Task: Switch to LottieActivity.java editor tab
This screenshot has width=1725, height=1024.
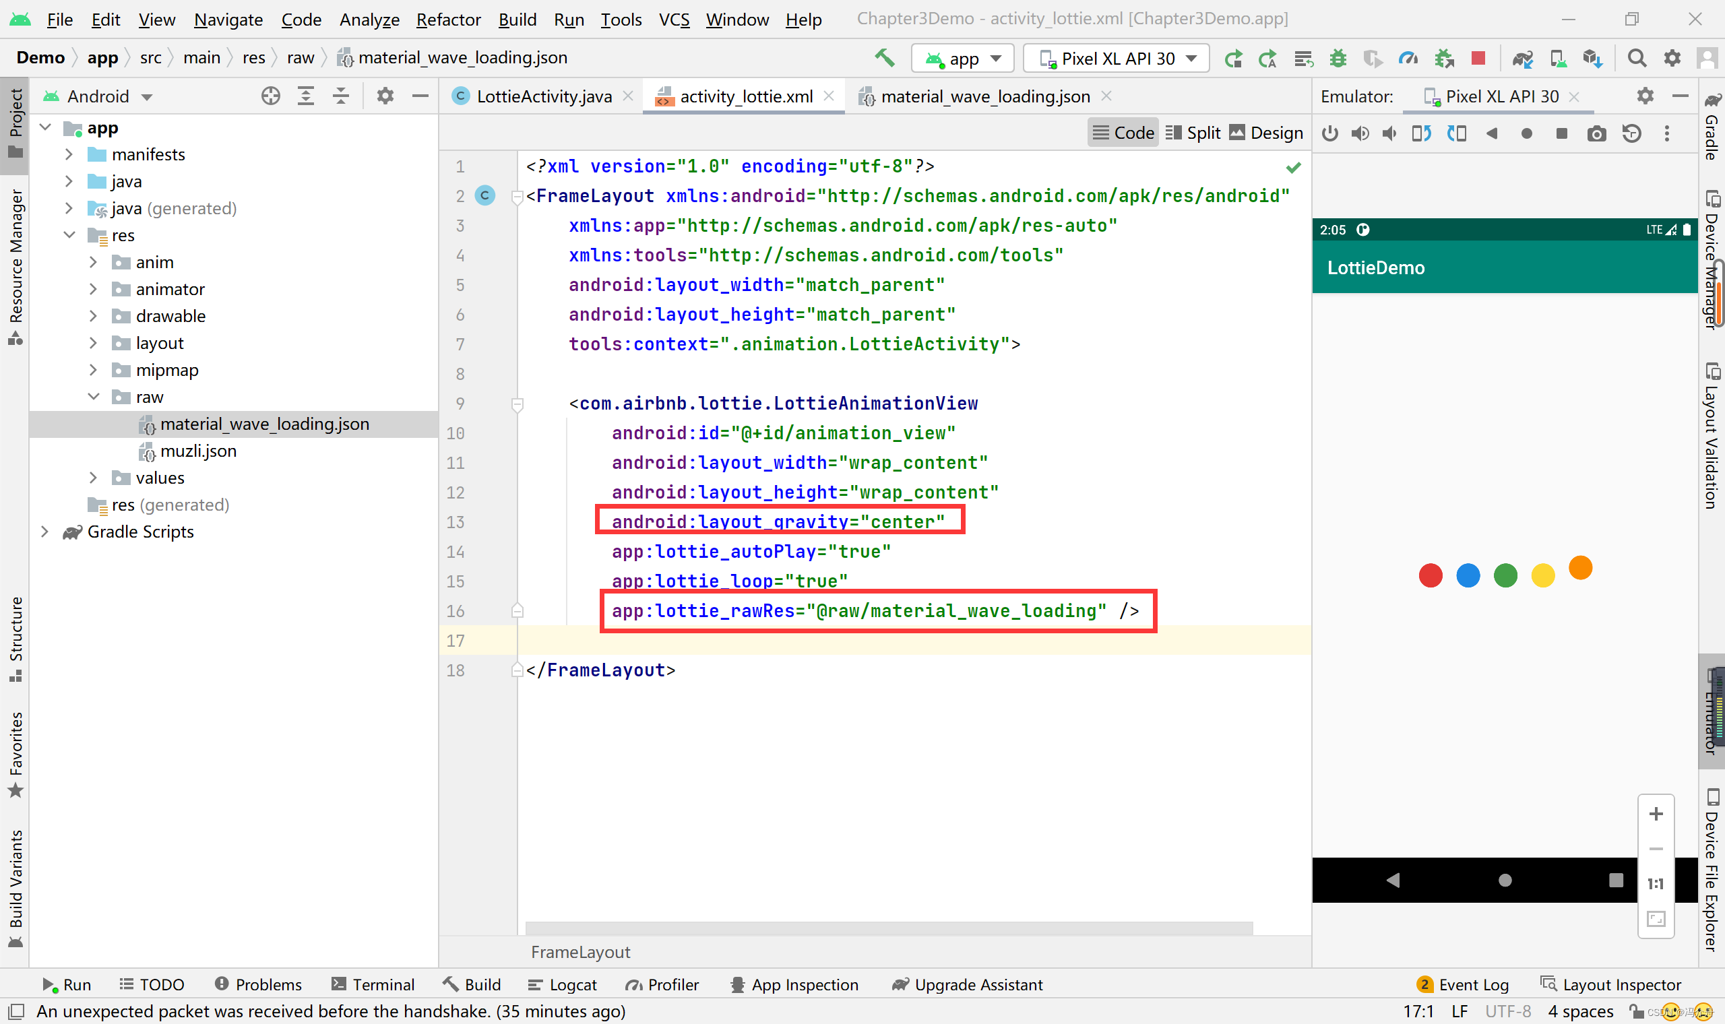Action: click(543, 96)
